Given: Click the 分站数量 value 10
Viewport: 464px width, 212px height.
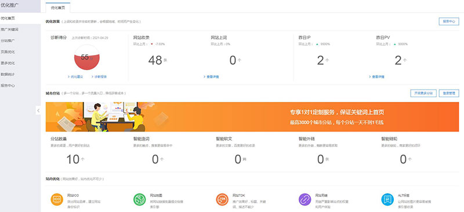Looking at the screenshot, I should pyautogui.click(x=73, y=159).
